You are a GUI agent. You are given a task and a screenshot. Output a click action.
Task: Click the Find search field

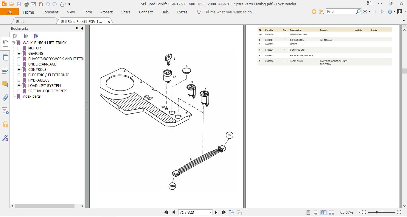pos(341,12)
